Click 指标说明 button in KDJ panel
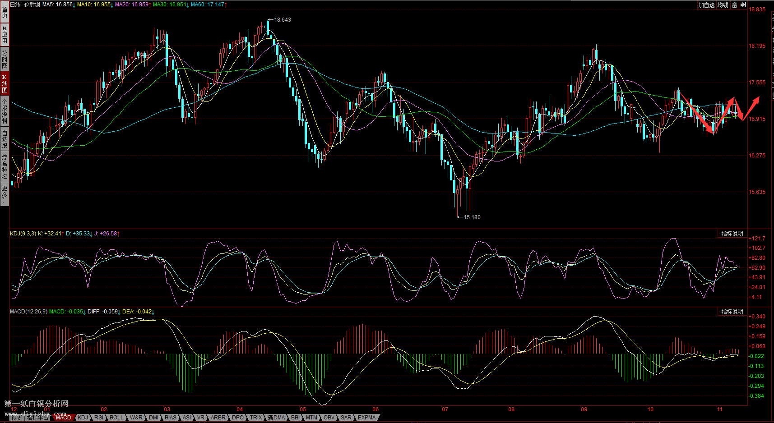 (732, 234)
